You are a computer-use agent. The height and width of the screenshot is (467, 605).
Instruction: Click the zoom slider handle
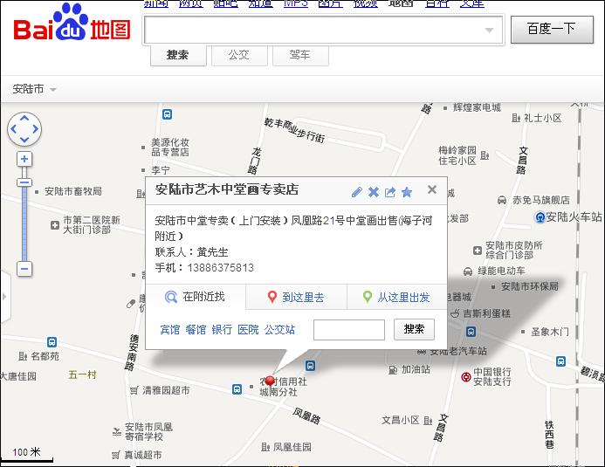pos(24,182)
